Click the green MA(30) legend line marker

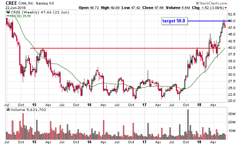(x=8, y=16)
